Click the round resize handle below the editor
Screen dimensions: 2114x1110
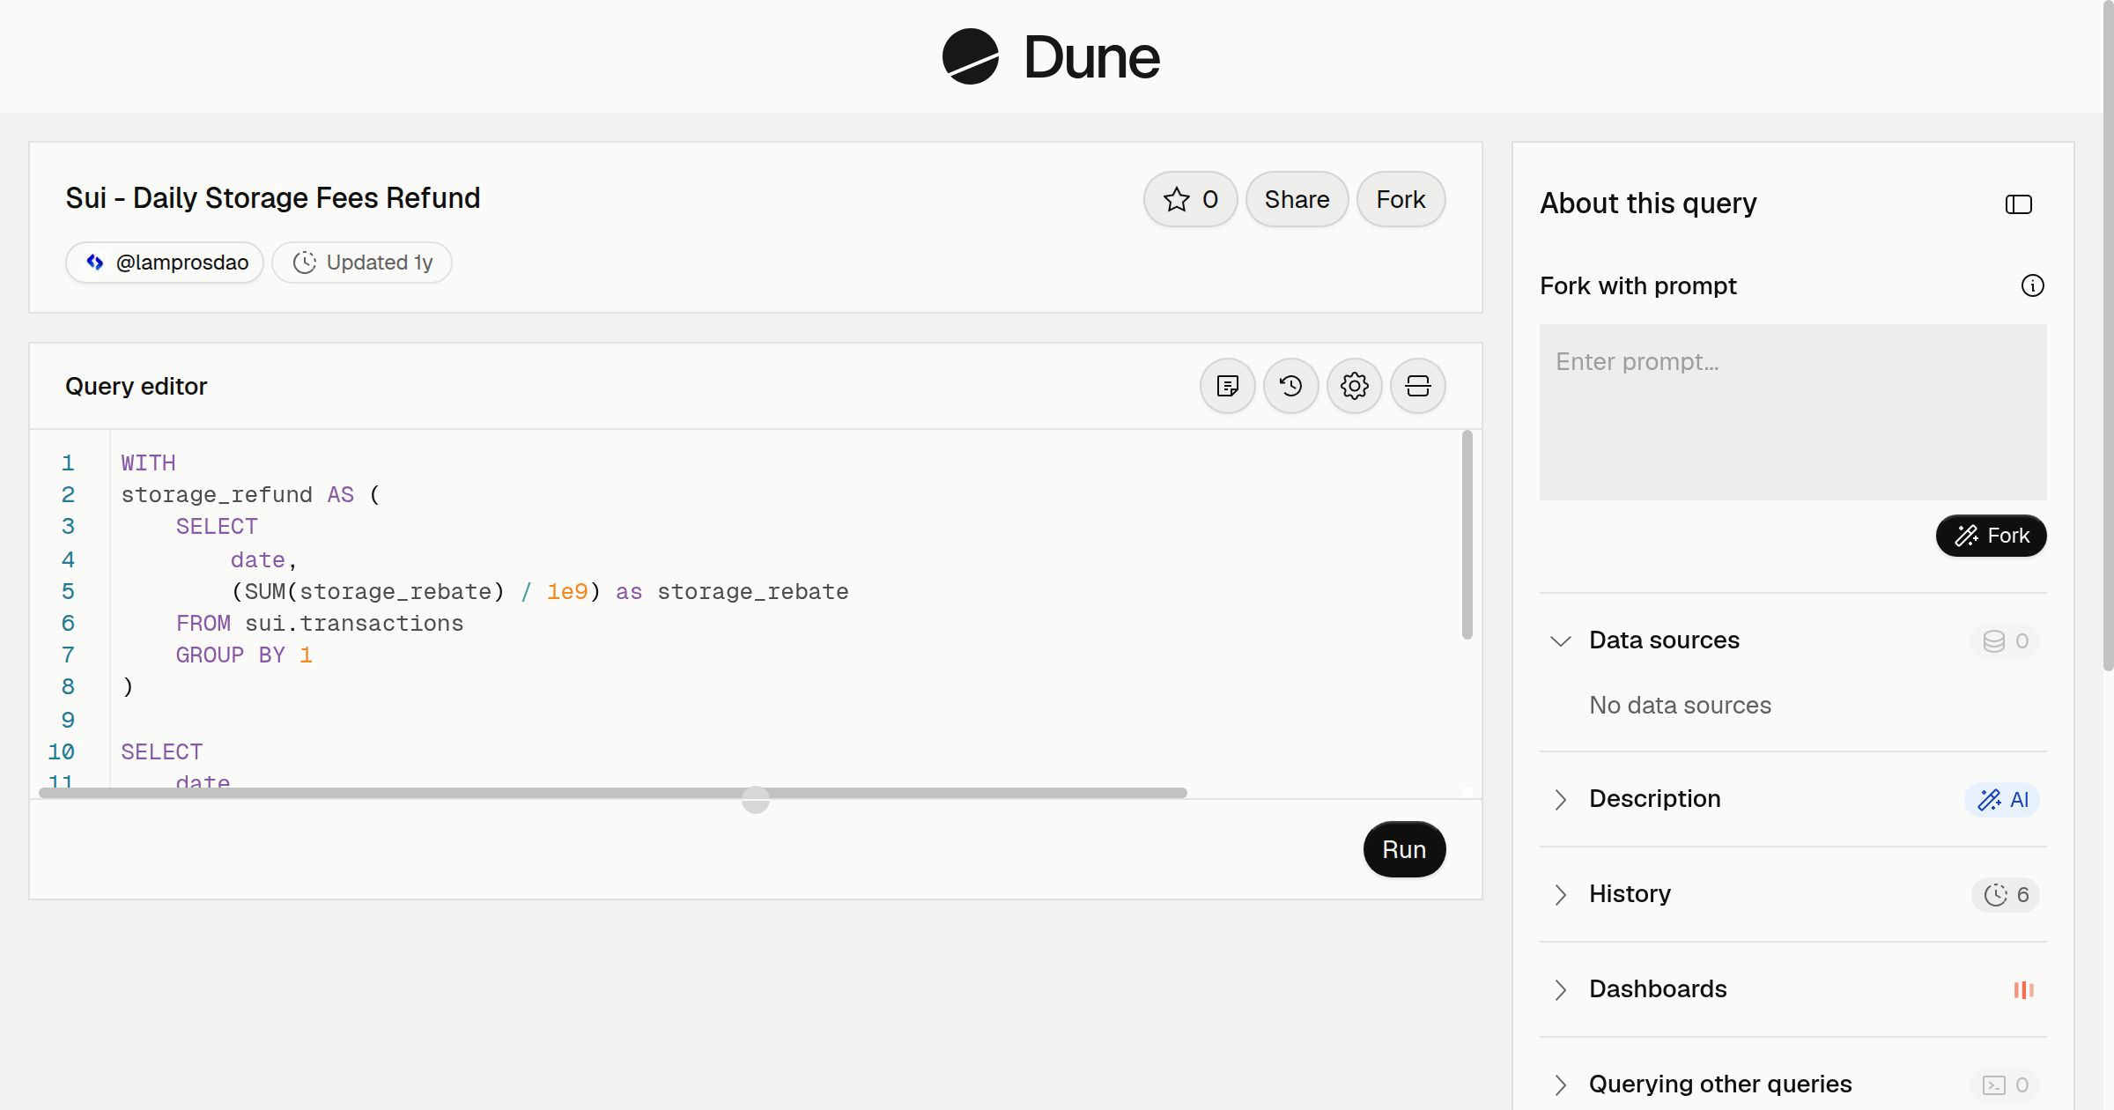tap(755, 800)
